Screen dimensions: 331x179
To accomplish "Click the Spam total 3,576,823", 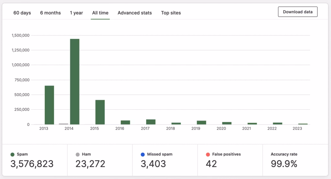I will 32,164.
